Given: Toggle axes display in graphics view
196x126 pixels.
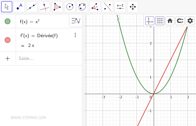Looking at the screenshot, I should (150, 21).
